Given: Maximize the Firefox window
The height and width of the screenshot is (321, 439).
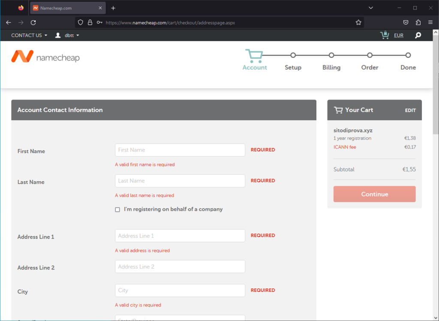Looking at the screenshot, I should (415, 8).
